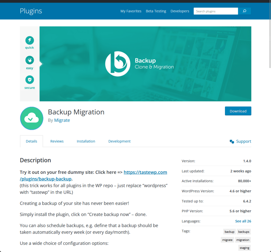Click the Plugins page title
Viewport: 271px width, 252px height.
(31, 11)
